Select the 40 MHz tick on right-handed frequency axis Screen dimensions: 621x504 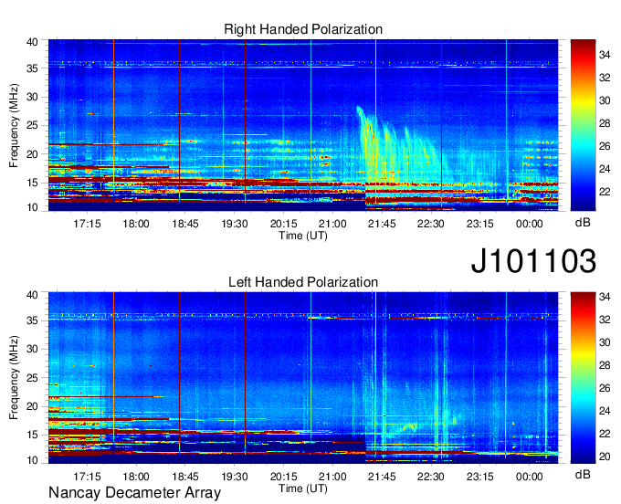32,42
